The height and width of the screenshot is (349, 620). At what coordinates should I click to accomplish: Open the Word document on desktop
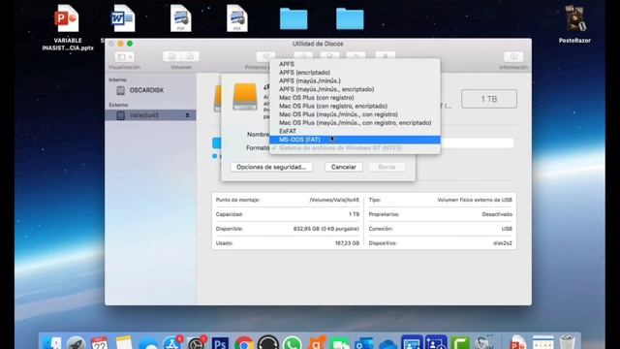(x=123, y=18)
